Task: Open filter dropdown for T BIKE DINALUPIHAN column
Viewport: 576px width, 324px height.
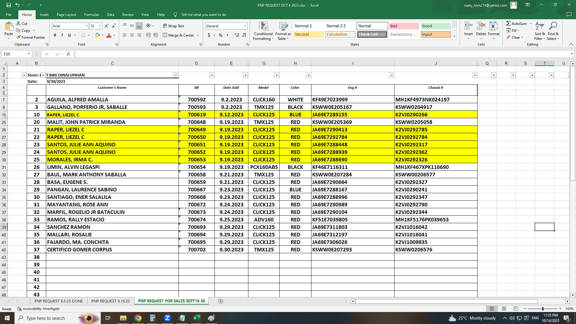Action: [176, 75]
